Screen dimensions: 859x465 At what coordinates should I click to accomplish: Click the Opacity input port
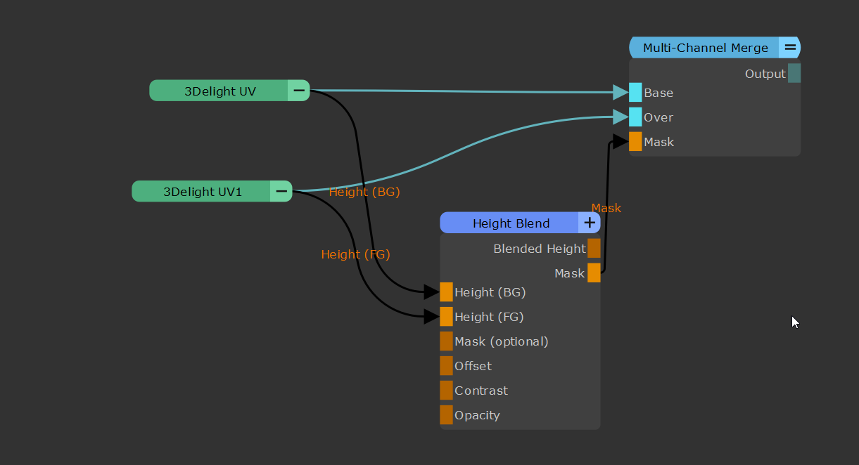pos(446,415)
